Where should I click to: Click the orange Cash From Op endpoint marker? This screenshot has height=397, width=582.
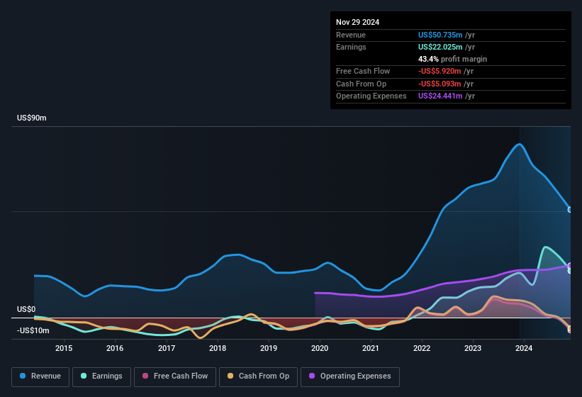(x=570, y=329)
